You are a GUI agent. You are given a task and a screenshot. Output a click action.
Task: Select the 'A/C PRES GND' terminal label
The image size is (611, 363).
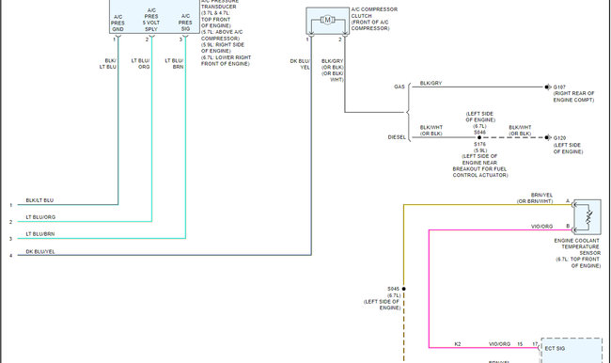tap(117, 23)
